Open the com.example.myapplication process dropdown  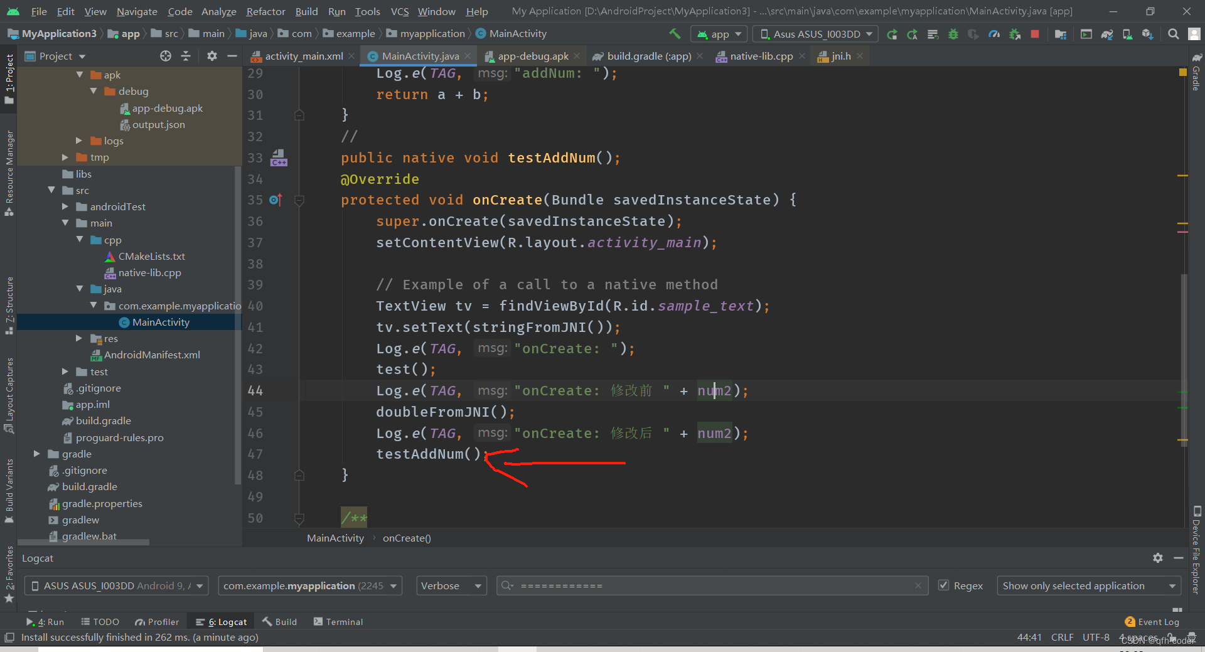(310, 585)
